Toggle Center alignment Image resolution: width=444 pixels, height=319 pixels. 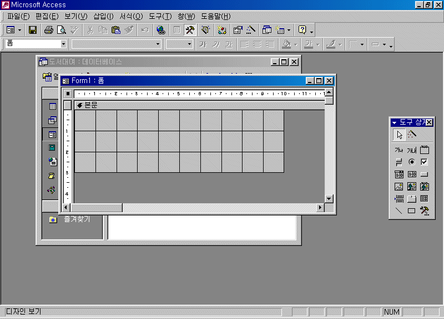pos(257,44)
